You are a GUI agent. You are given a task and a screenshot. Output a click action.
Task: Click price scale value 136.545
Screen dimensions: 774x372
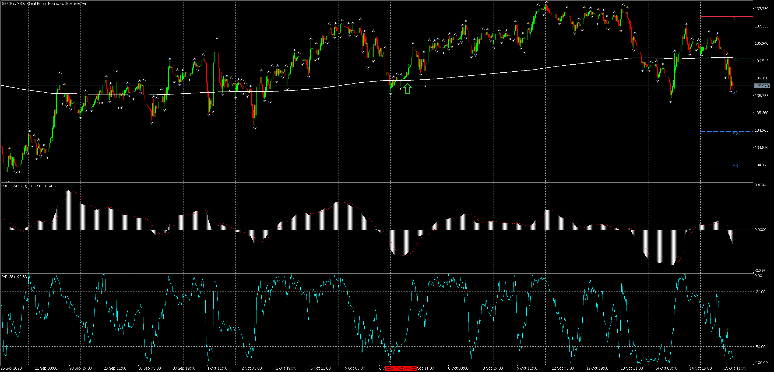(762, 61)
